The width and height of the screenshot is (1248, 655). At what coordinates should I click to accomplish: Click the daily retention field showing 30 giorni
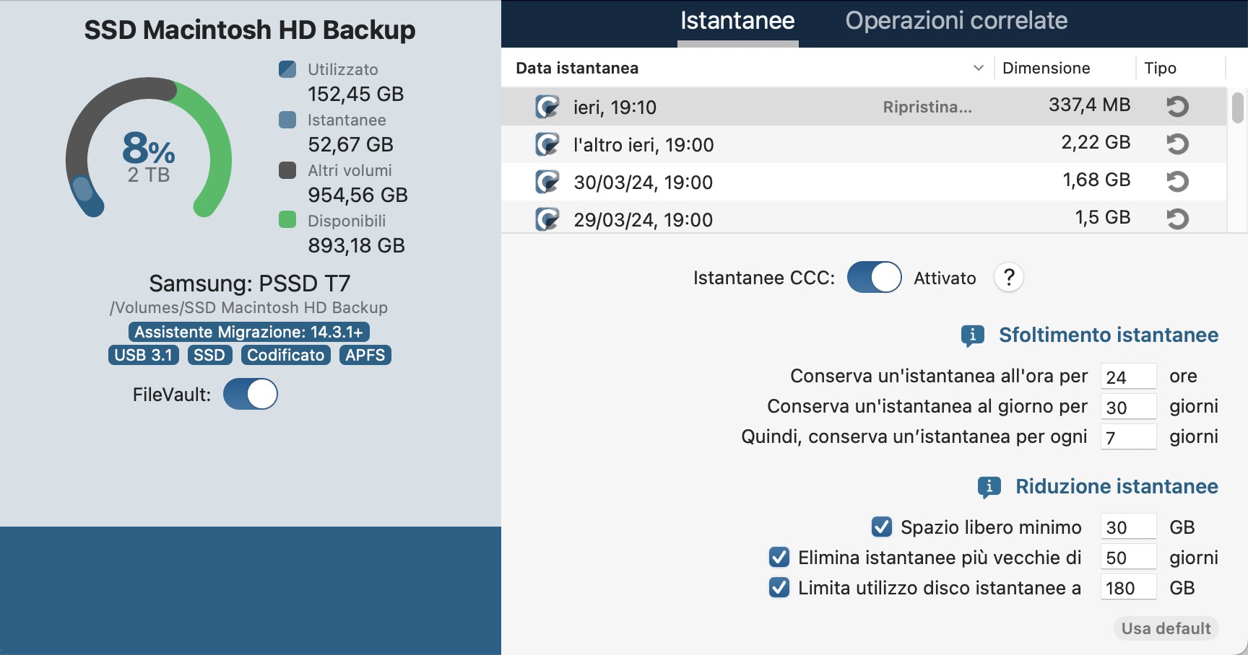coord(1128,407)
